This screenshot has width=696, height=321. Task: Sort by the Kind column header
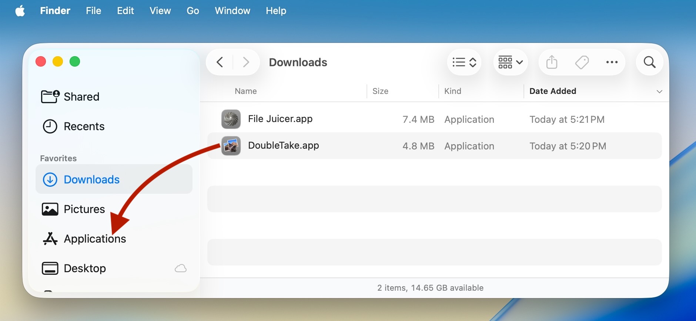(453, 91)
